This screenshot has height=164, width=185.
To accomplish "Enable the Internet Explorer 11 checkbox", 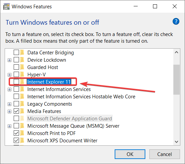I will click(16, 82).
